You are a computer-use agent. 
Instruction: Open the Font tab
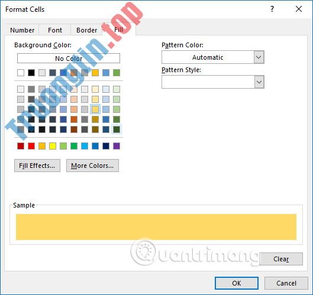pos(54,30)
